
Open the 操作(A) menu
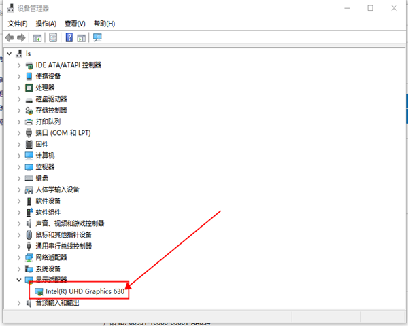[46, 24]
